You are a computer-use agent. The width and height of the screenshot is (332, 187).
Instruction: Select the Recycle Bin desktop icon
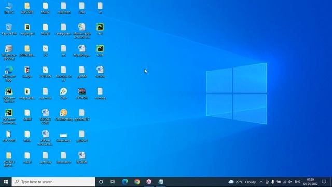(9, 30)
